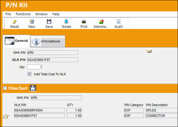Click the P/N Category column header

pos(134,105)
